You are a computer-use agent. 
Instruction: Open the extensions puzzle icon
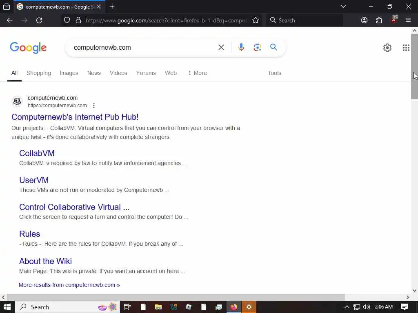[379, 20]
